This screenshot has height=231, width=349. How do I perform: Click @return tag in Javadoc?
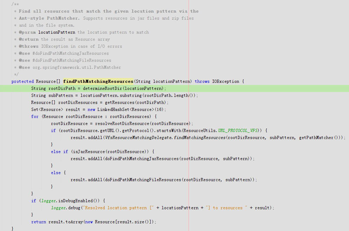point(29,39)
